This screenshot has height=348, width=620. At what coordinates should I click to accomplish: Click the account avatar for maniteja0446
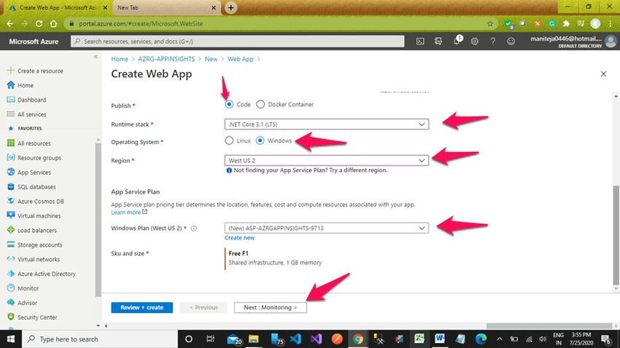611,41
